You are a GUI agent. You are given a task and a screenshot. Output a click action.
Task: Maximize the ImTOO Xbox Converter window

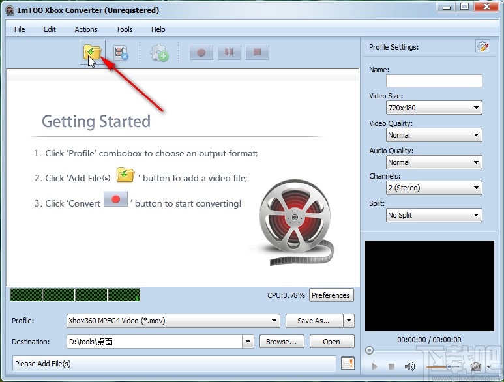tap(464, 7)
